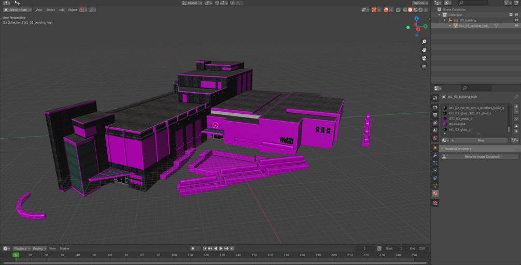The width and height of the screenshot is (521, 265).
Task: Toggle camera view with camera icon
Action: point(424,58)
